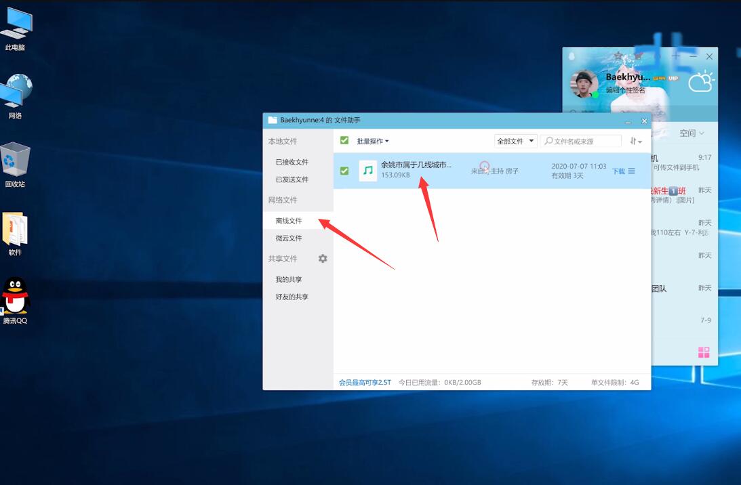The height and width of the screenshot is (485, 741).
Task: Click the 网络文件 section header
Action: click(283, 200)
